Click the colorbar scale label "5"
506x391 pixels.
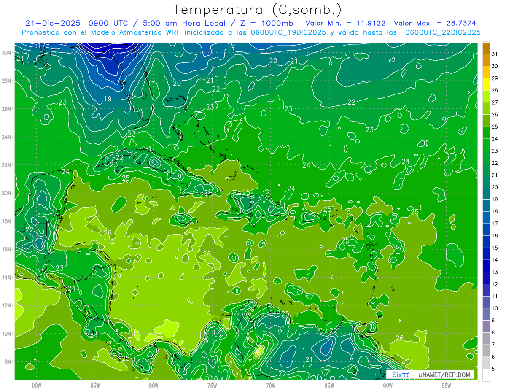tap(493, 369)
